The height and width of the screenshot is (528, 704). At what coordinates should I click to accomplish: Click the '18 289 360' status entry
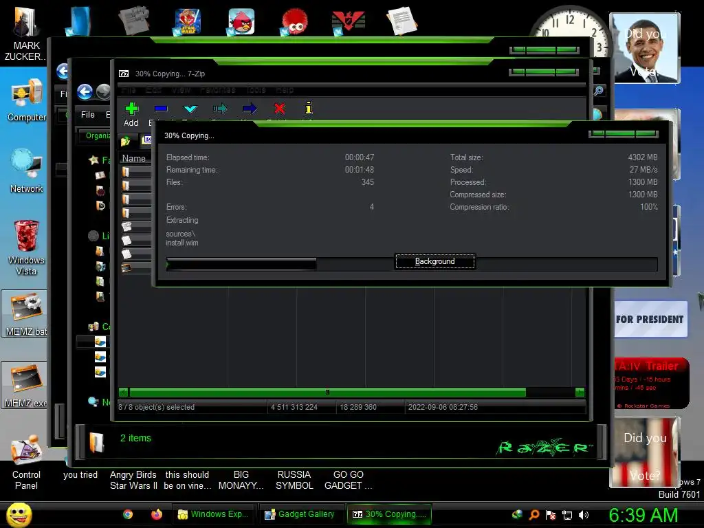[357, 407]
